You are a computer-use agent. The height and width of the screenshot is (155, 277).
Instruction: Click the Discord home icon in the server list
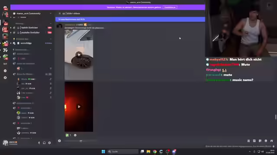pyautogui.click(x=5, y=8)
